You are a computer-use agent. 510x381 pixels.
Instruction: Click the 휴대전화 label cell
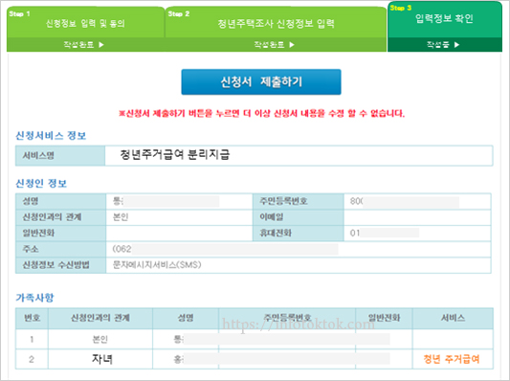[299, 233]
